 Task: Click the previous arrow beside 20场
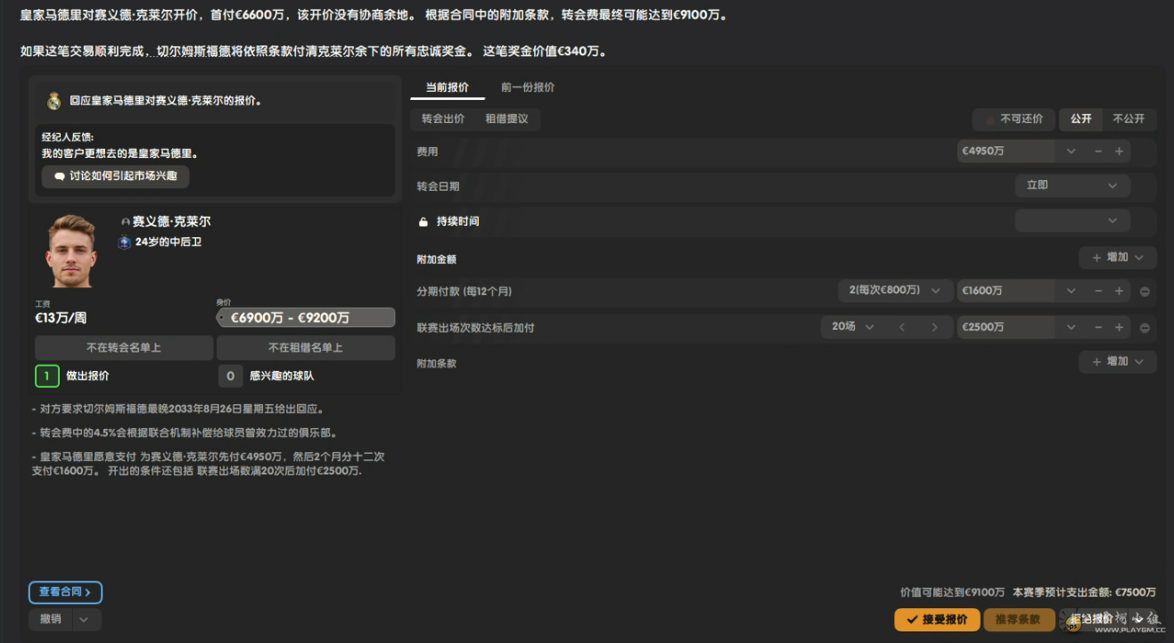click(902, 328)
